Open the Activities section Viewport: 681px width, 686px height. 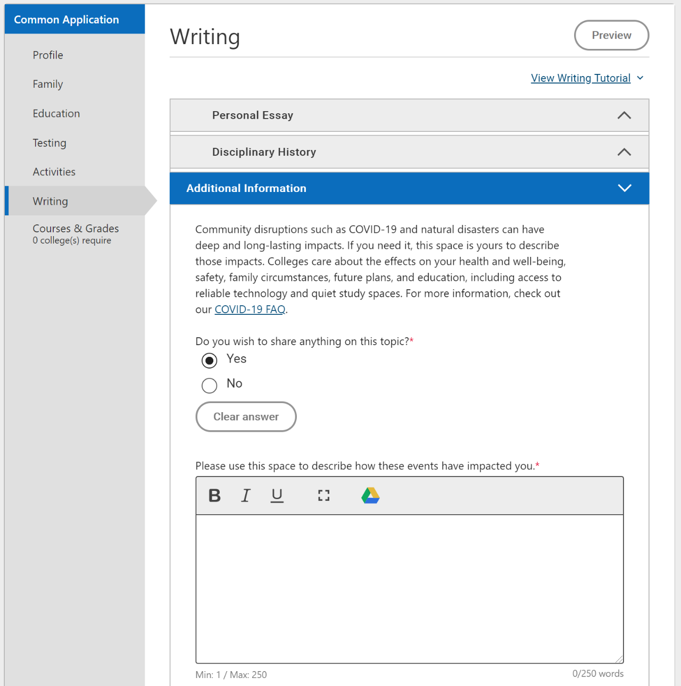tap(54, 172)
